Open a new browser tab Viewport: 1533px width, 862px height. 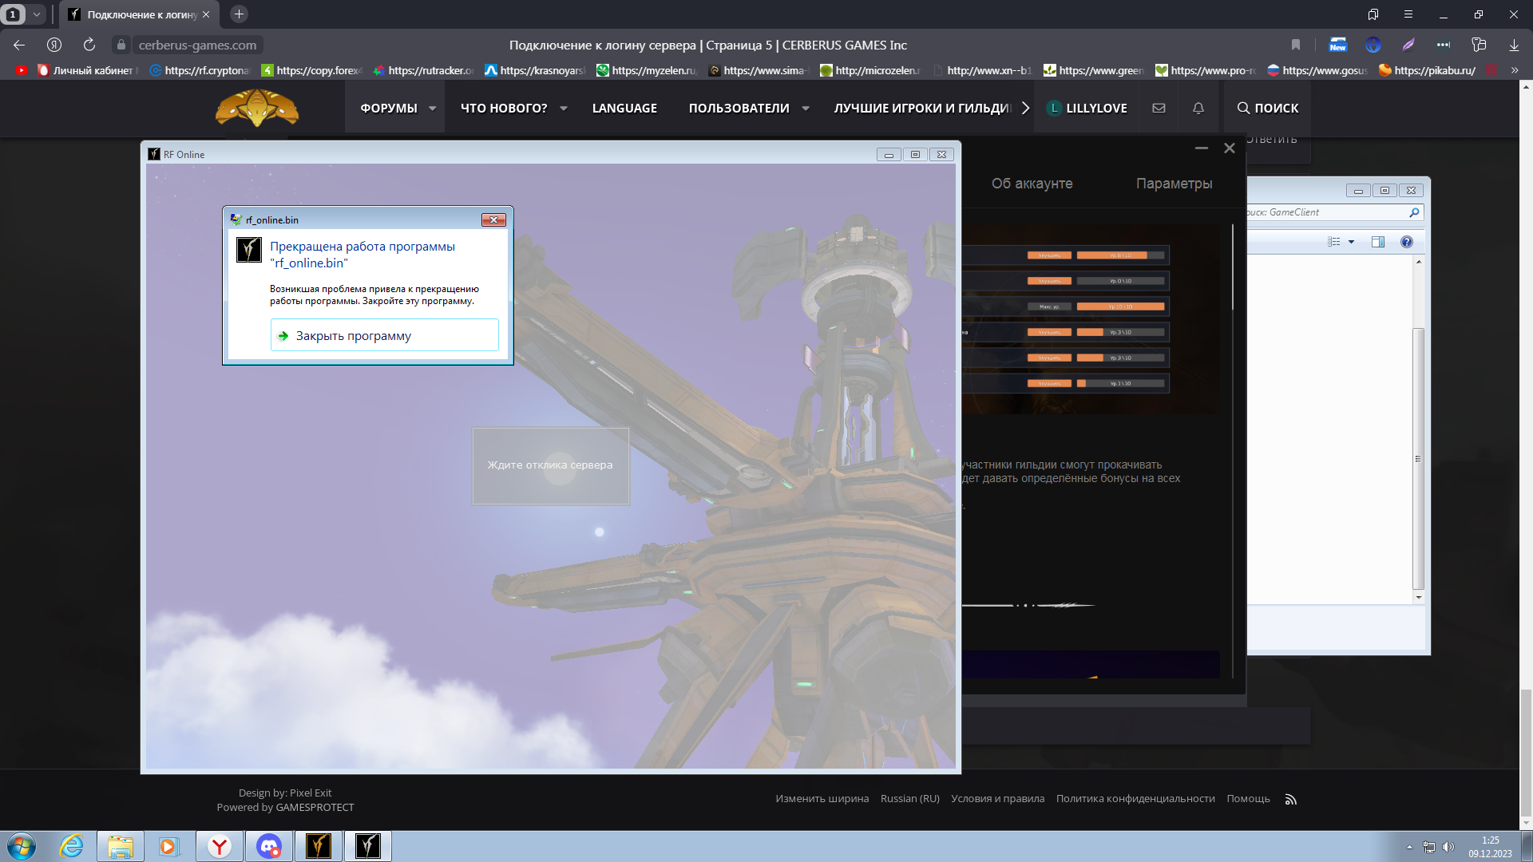click(x=239, y=14)
